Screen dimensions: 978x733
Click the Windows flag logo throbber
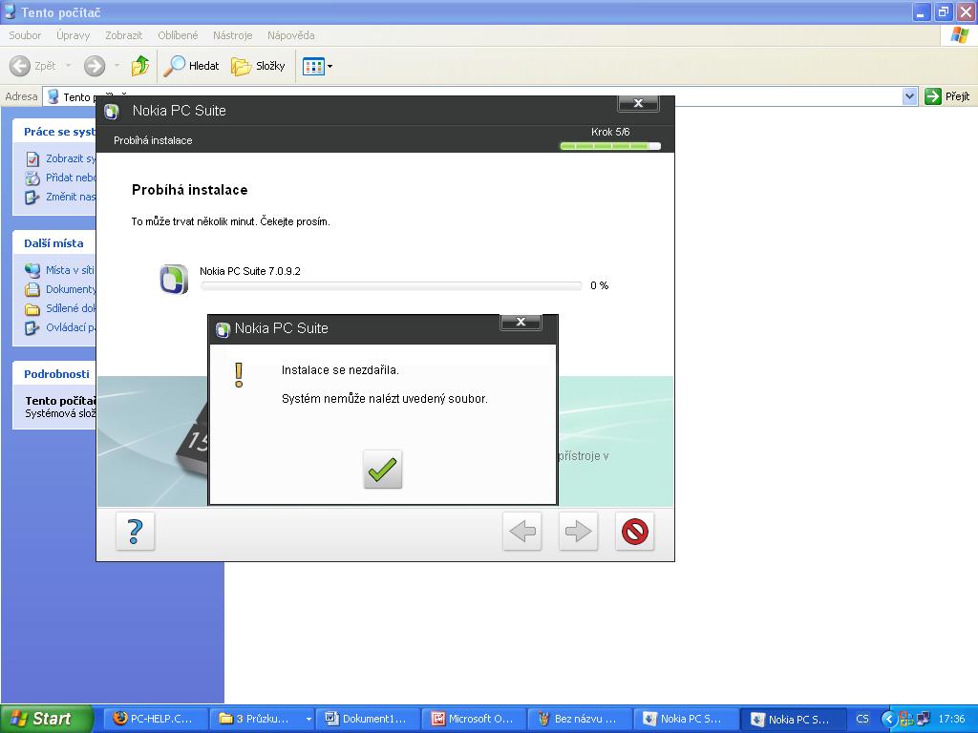[959, 35]
